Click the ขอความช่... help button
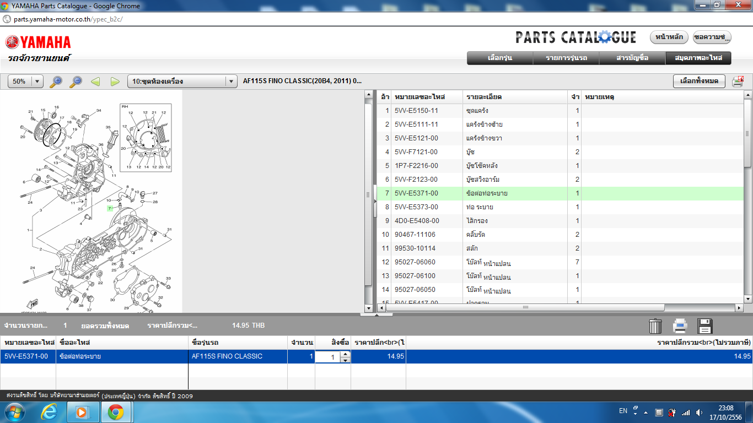The height and width of the screenshot is (423, 753). tap(712, 37)
